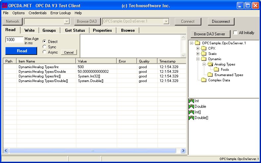Open the OPCSample.OpcDaServer.1 server dropdown
This screenshot has height=163, width=261.
pyautogui.click(x=166, y=21)
